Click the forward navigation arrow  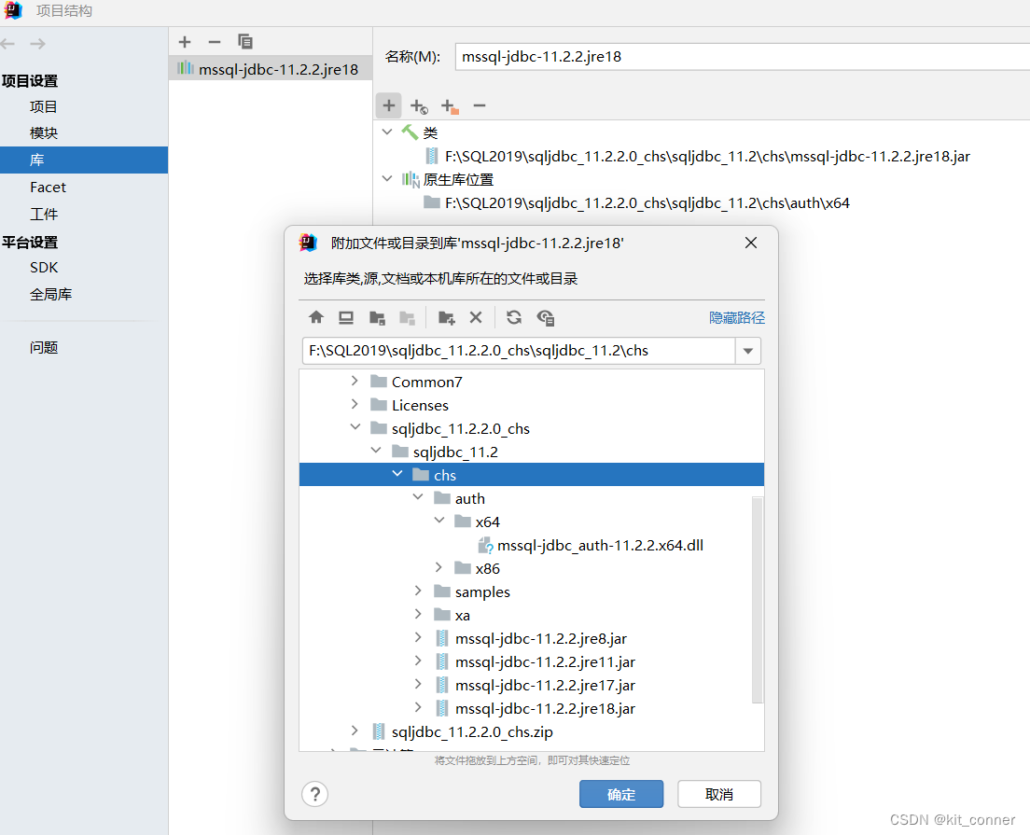tap(38, 44)
